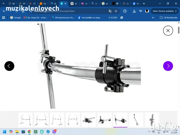Switch to the Google 'ac' tab
This screenshot has height=135, width=180.
(x=105, y=4)
